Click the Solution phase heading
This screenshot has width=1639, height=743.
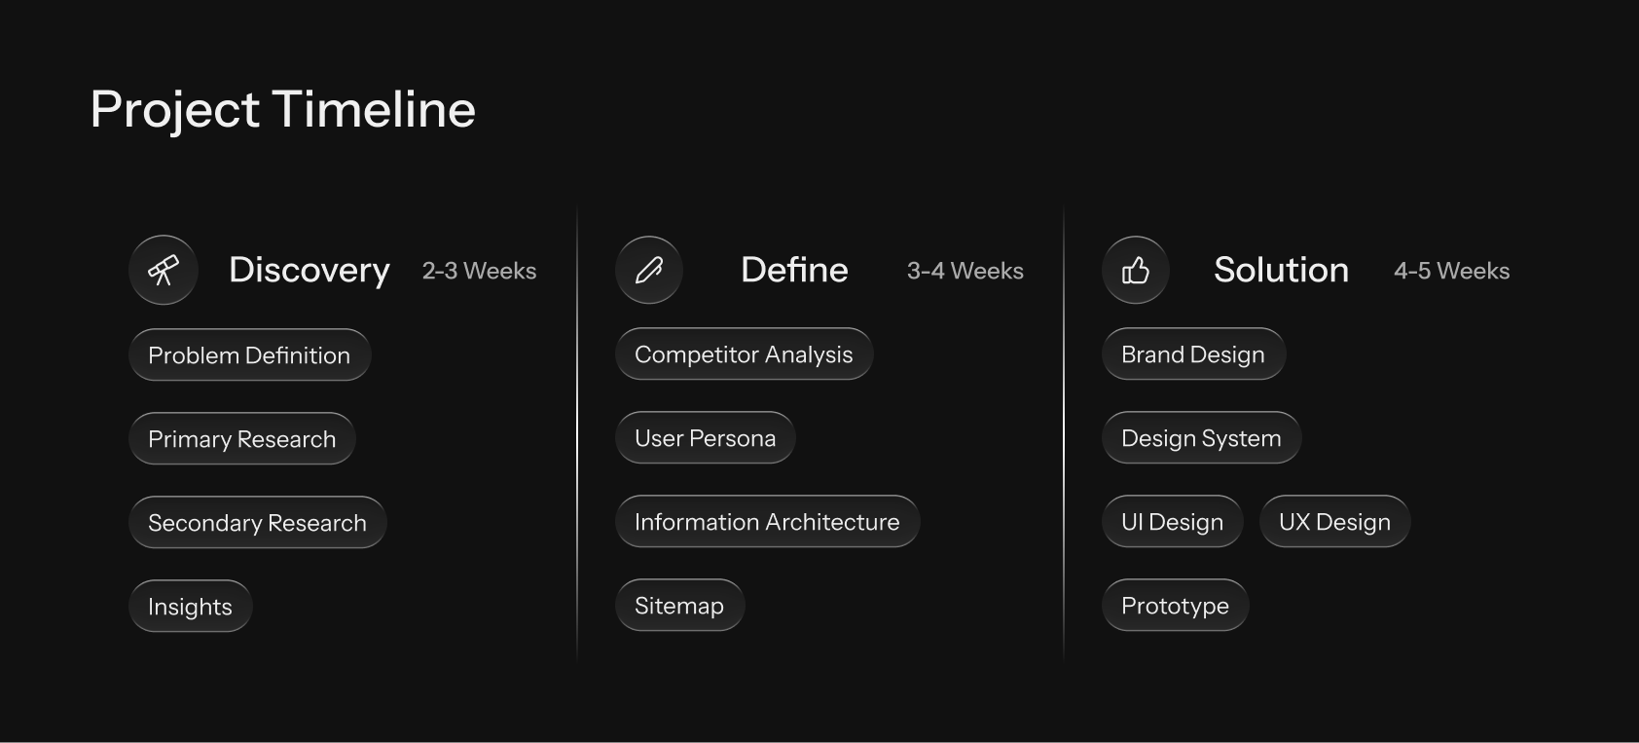pos(1281,270)
